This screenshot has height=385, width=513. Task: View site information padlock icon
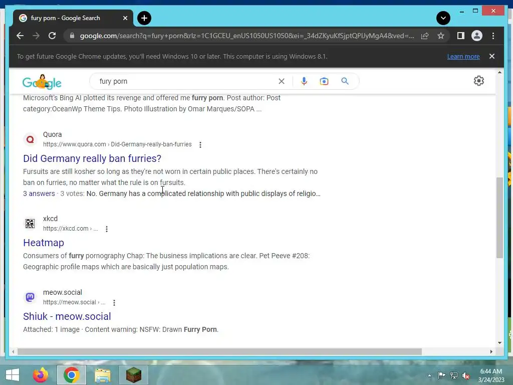point(72,36)
